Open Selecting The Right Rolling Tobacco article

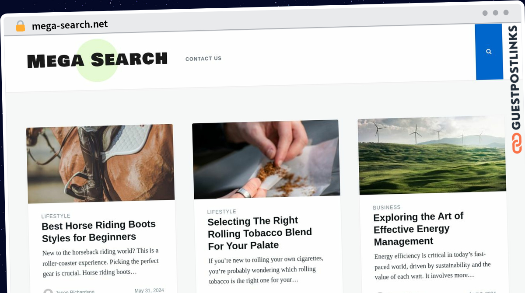260,233
